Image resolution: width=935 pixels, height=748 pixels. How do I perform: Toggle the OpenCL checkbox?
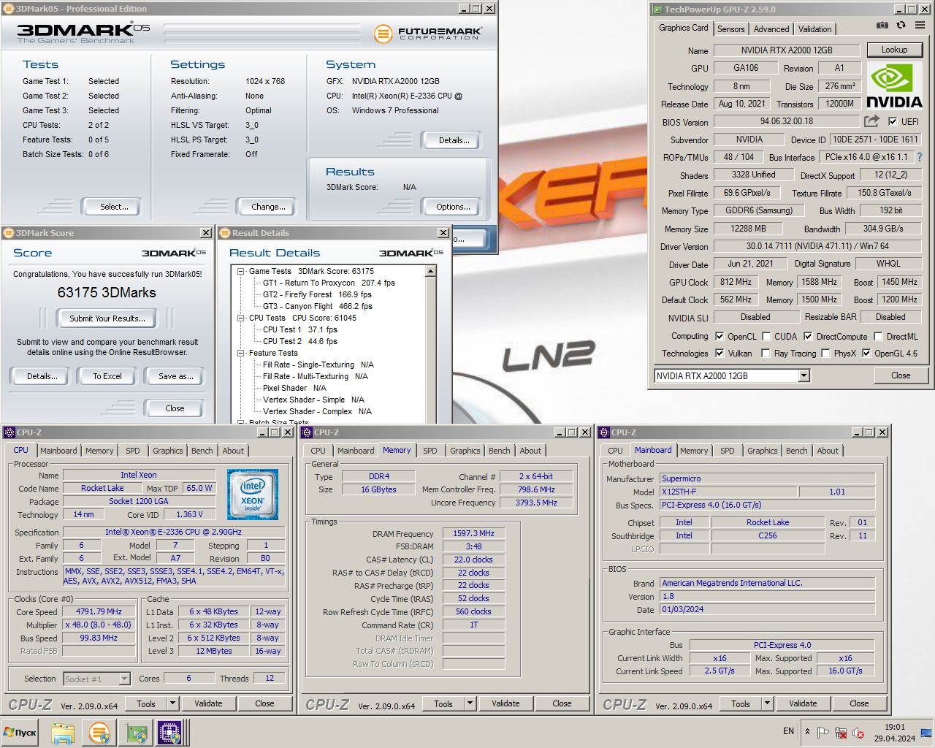click(x=720, y=337)
